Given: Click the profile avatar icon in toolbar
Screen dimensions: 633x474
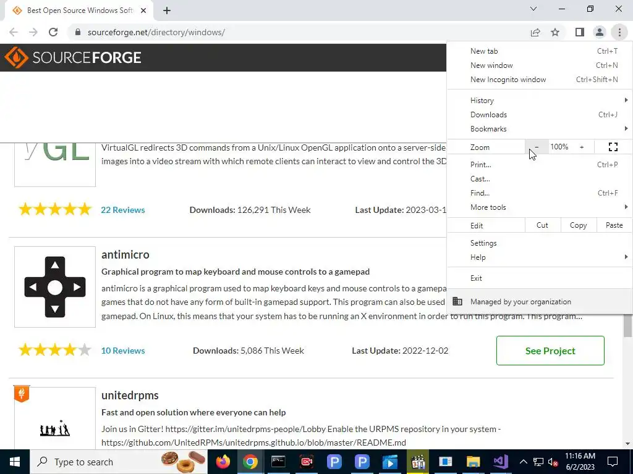Looking at the screenshot, I should 600,32.
